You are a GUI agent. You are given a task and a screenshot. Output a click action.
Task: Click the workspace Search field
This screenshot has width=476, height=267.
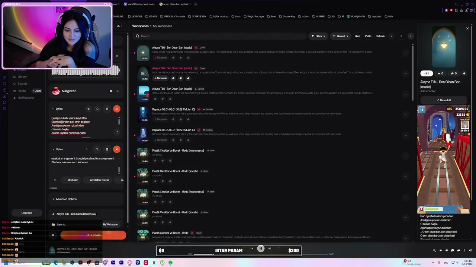[219, 36]
